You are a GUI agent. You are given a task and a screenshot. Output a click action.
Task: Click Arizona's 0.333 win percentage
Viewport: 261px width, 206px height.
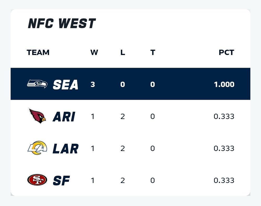coord(224,116)
